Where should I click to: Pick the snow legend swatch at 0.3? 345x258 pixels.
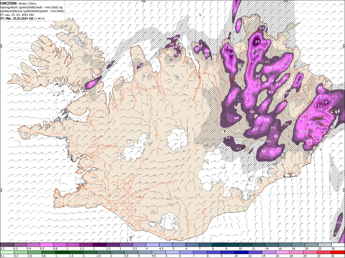[20, 245]
